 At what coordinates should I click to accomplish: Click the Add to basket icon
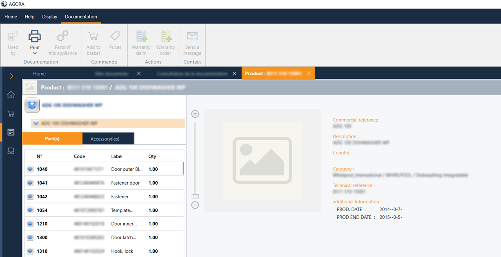coord(93,36)
